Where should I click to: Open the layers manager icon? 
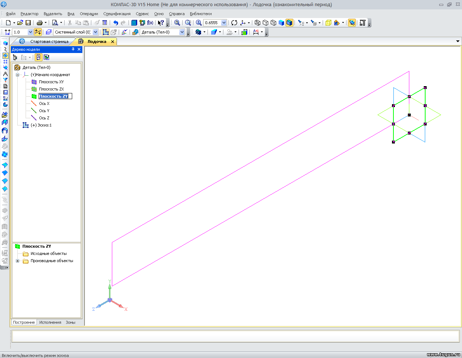(48, 32)
